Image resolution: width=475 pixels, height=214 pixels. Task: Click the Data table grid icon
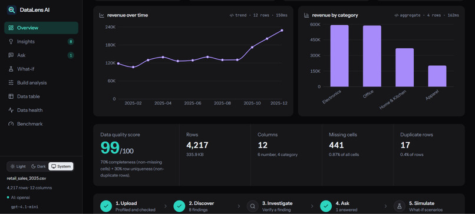[x=11, y=96]
